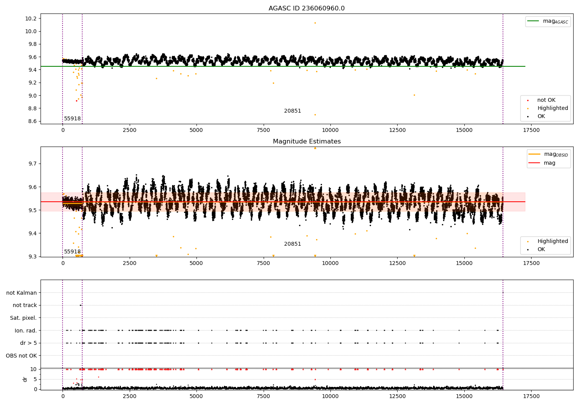This screenshot has height=405, width=579.
Task: Click the red 'not OK' legend marker in top plot
Action: [528, 101]
